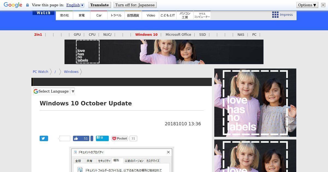The width and height of the screenshot is (328, 172).
Task: Click the CPU topic link
Action: click(92, 35)
